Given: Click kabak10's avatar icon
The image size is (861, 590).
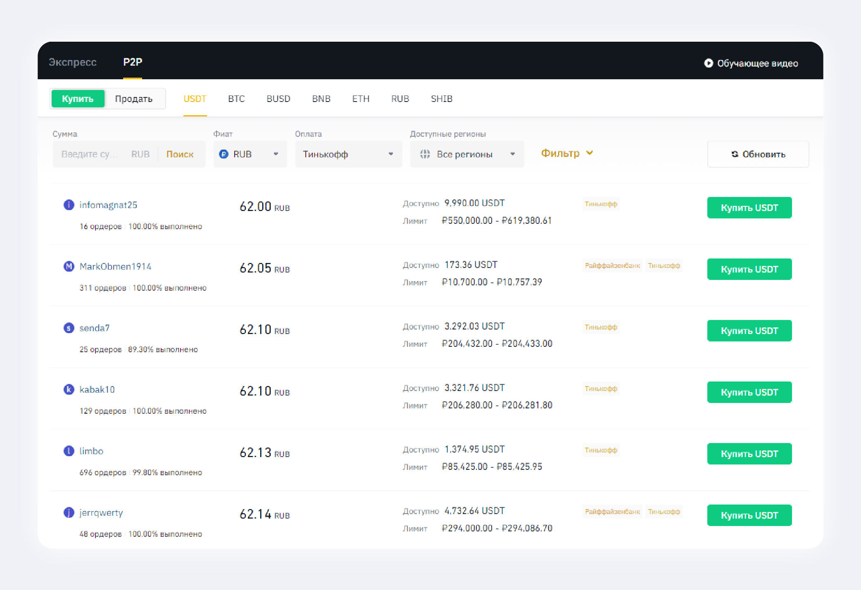Looking at the screenshot, I should tap(69, 389).
